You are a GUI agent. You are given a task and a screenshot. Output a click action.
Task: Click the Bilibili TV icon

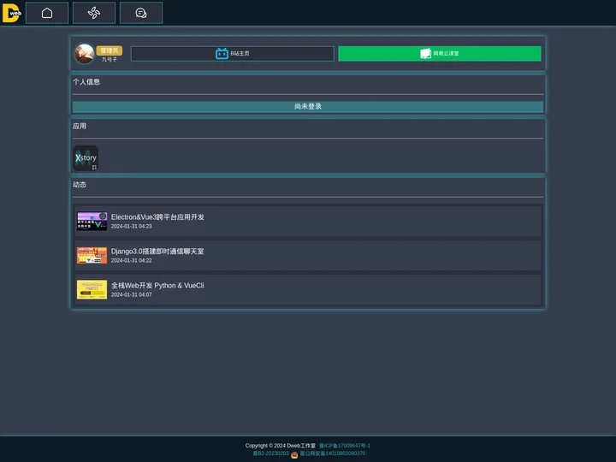[222, 53]
